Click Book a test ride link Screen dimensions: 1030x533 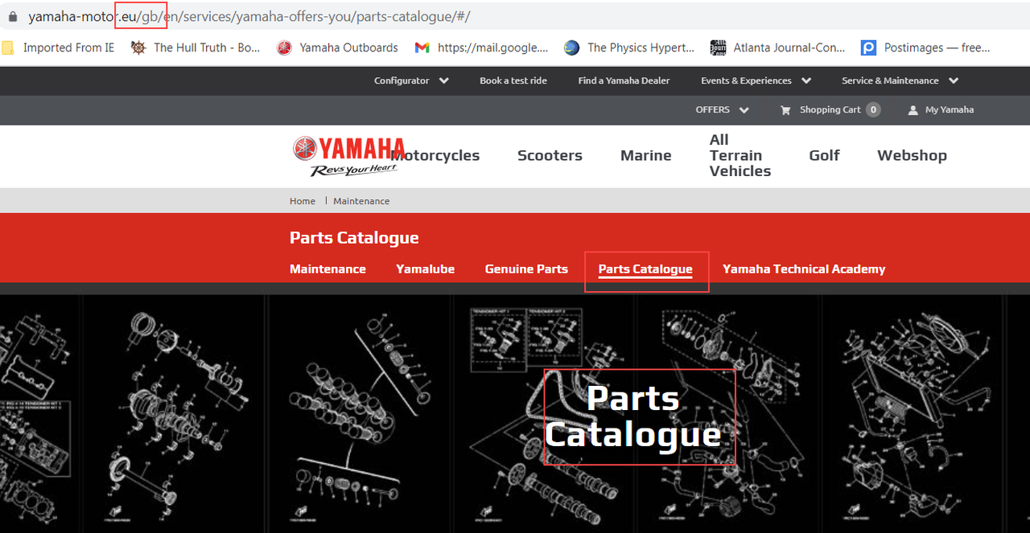(513, 80)
